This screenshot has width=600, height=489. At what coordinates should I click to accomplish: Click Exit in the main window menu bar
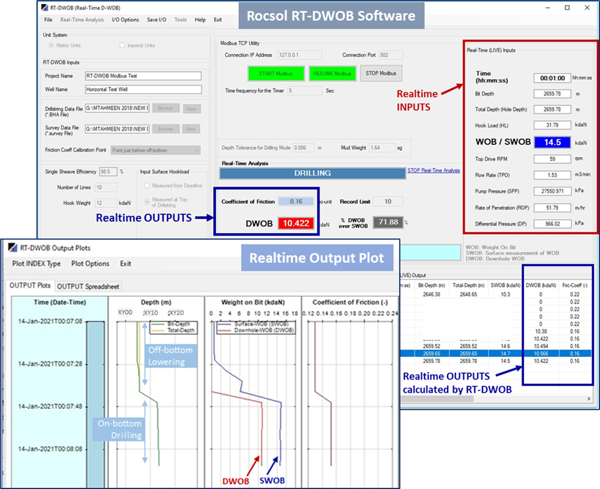218,20
